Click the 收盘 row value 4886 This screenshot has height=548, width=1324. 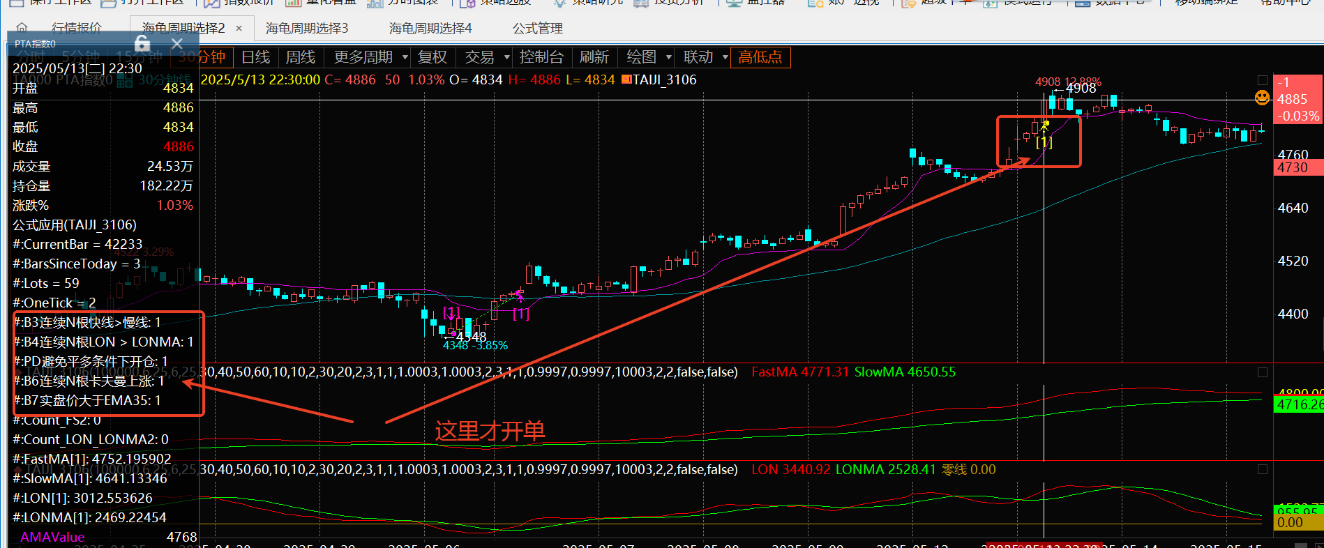click(x=179, y=146)
